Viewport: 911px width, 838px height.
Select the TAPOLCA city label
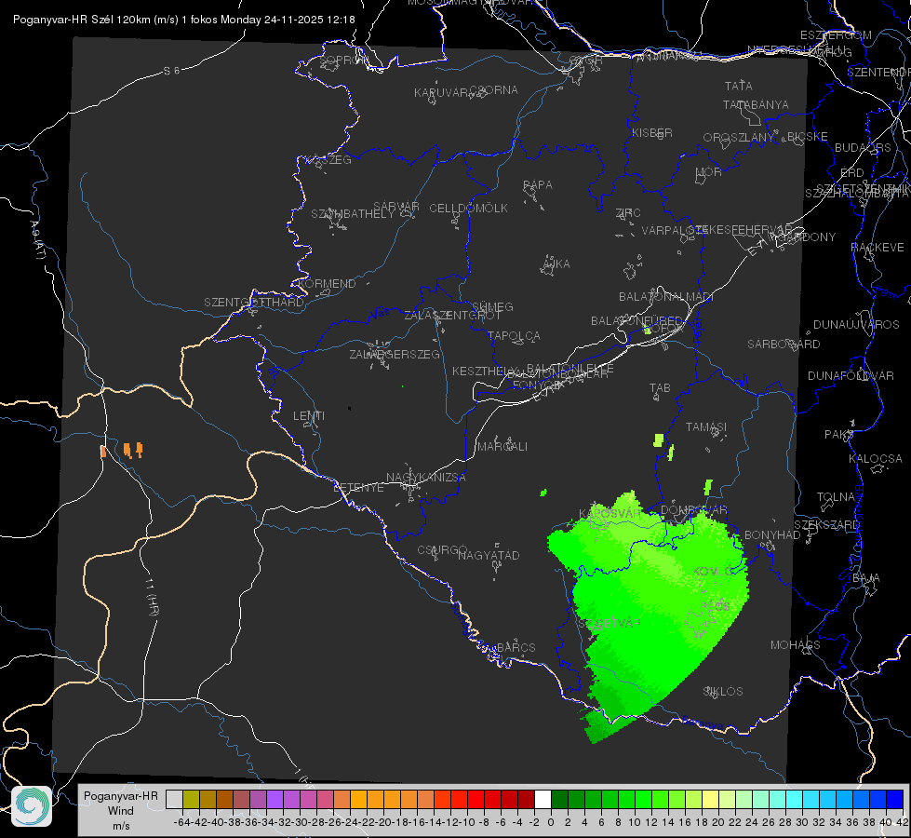point(514,335)
